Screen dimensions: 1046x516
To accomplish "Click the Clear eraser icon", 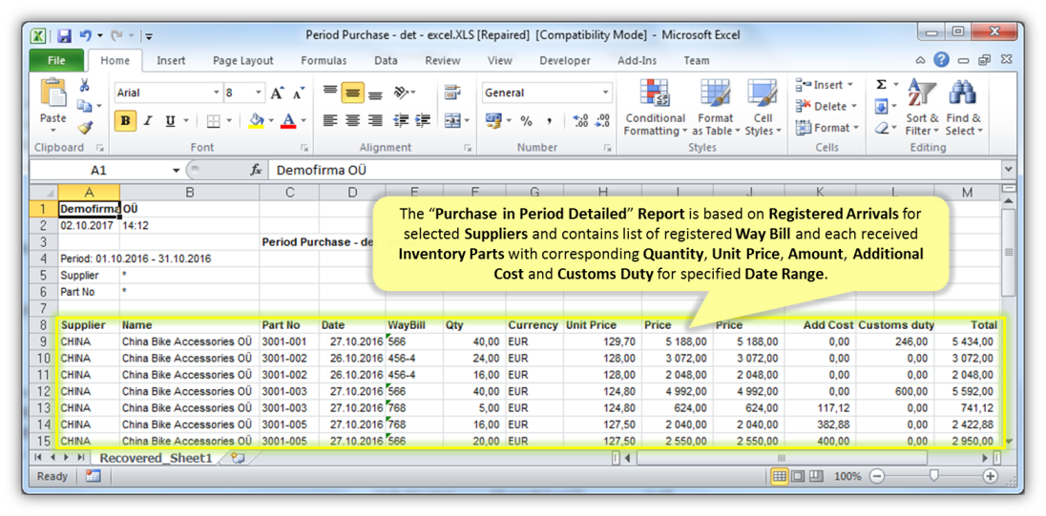I will (x=881, y=128).
